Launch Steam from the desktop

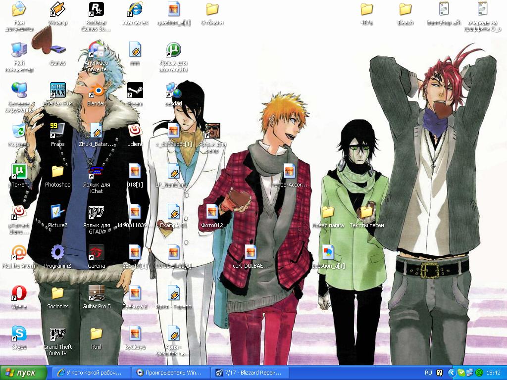(135, 91)
